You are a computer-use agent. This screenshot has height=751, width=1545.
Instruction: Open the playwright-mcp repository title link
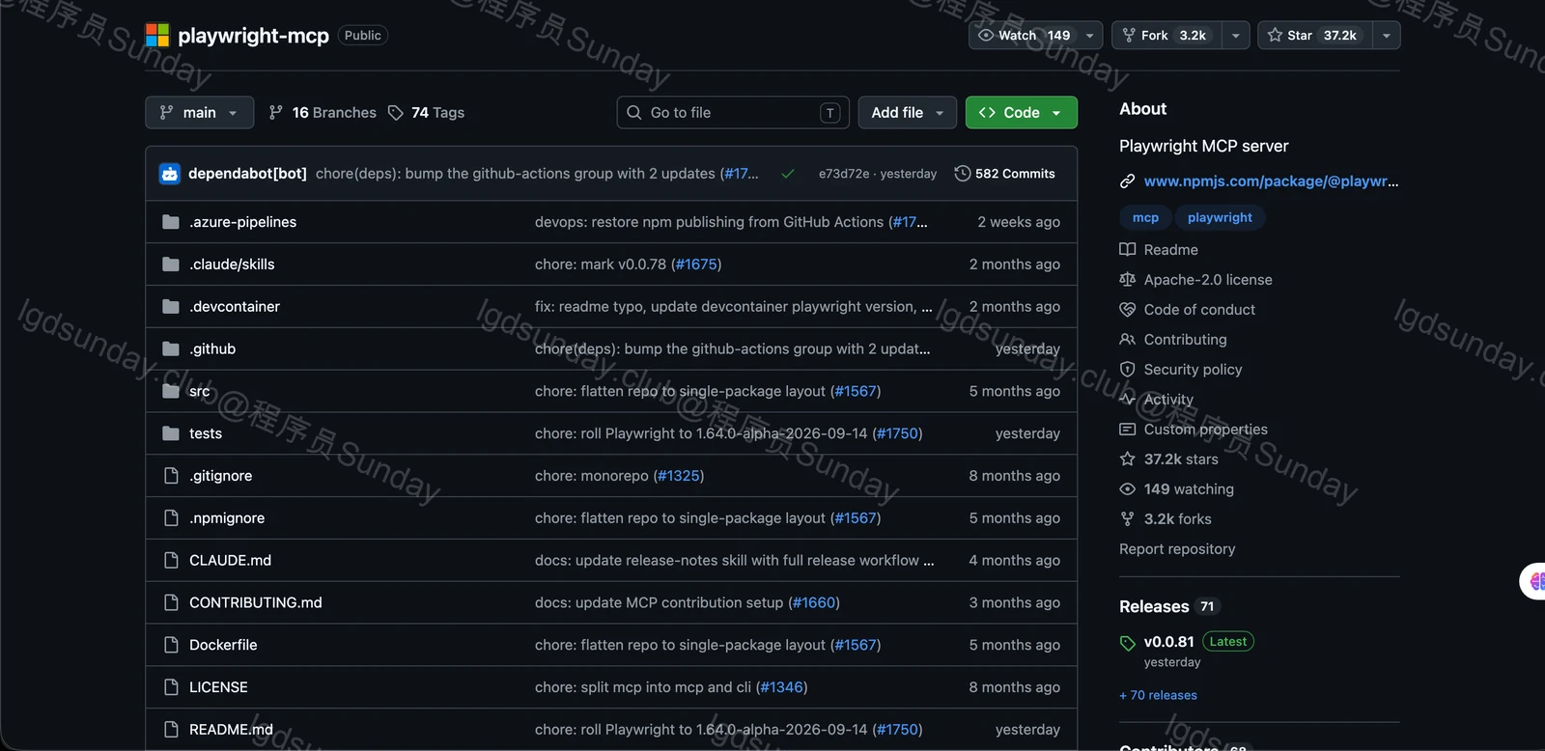pos(254,36)
